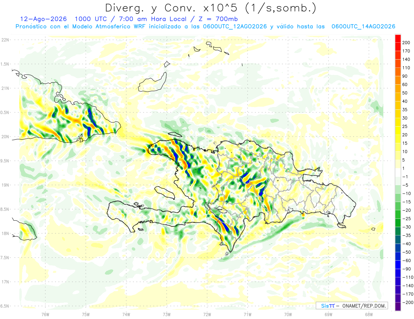
Task: Click the red band above the 200 label
Action: (398, 38)
